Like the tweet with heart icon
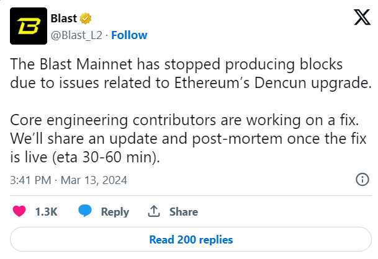The image size is (378, 259). (x=19, y=211)
